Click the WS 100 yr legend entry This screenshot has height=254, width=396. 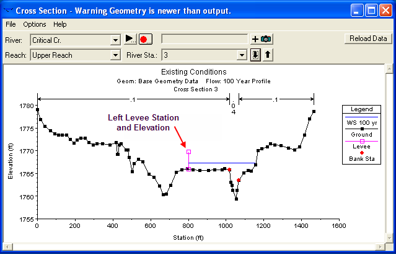pos(362,122)
